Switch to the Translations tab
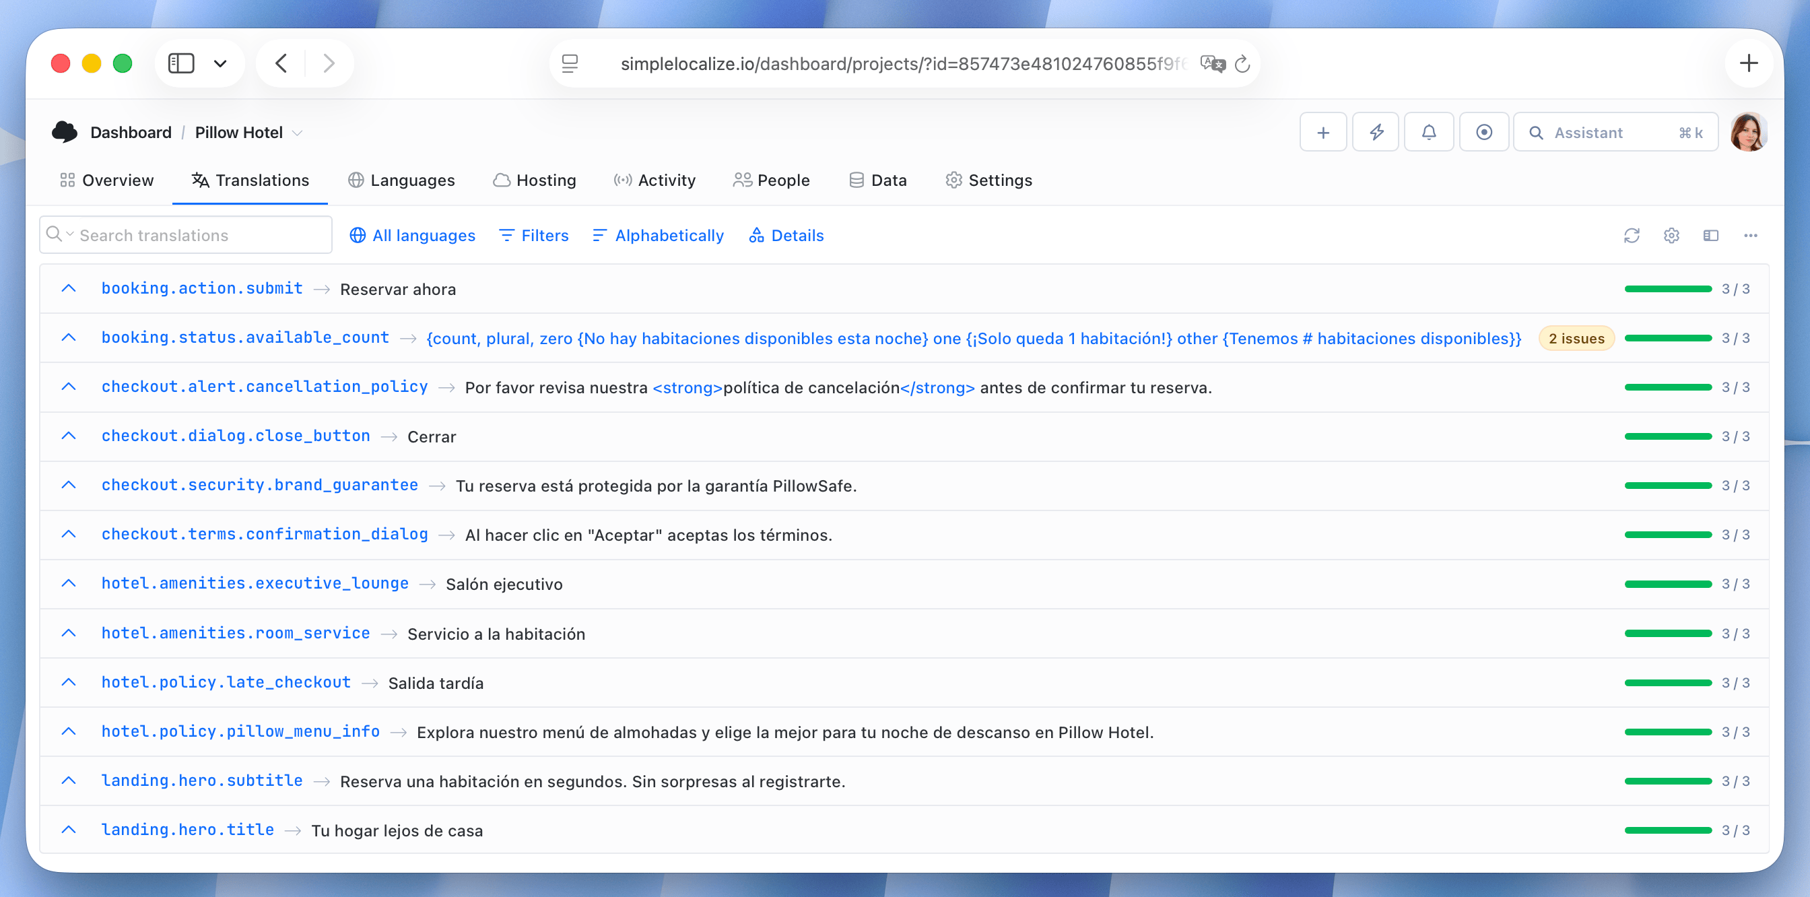Screen dimensions: 1810x897 (x=250, y=180)
